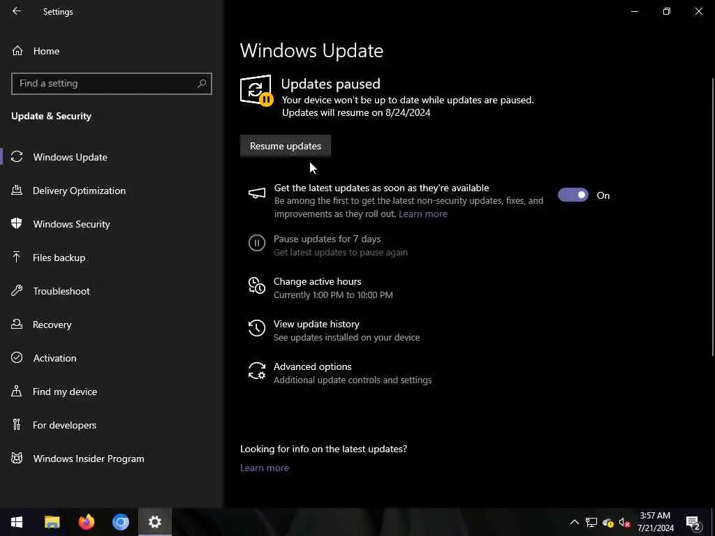
Task: Click the Activation checkmark circle icon
Action: (x=17, y=357)
